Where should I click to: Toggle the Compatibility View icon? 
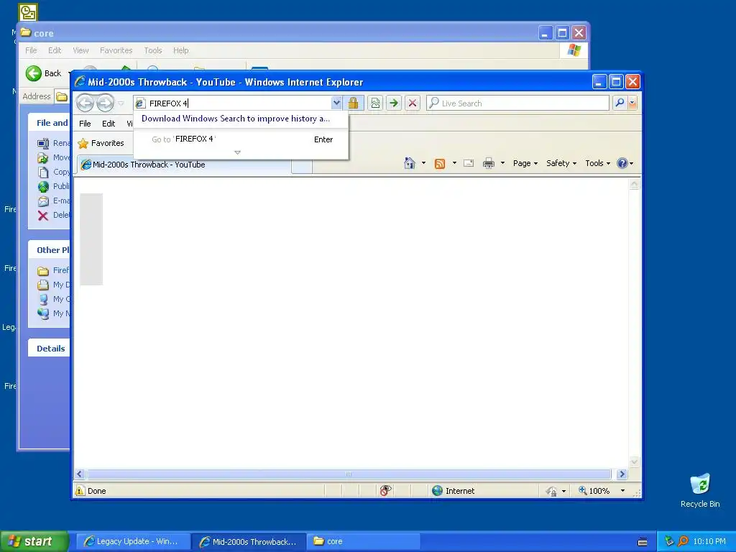[x=375, y=103]
